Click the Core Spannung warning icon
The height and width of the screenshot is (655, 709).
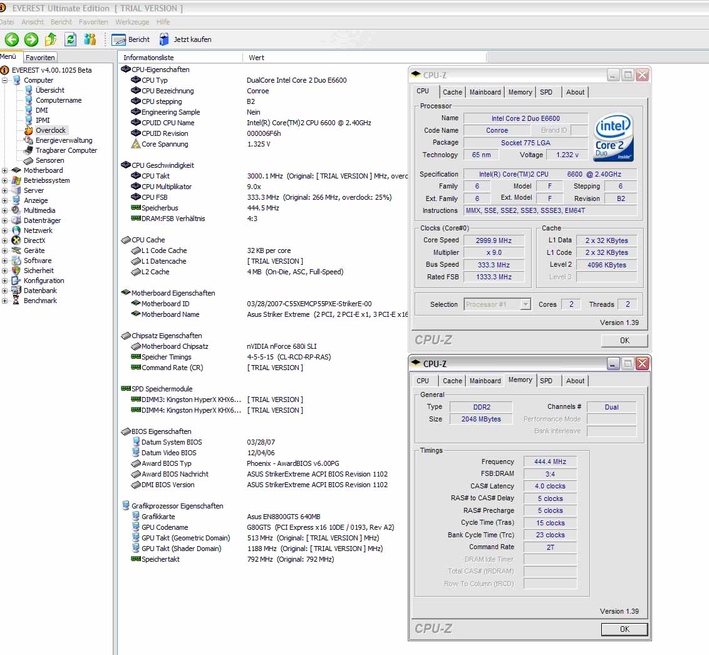tap(136, 144)
